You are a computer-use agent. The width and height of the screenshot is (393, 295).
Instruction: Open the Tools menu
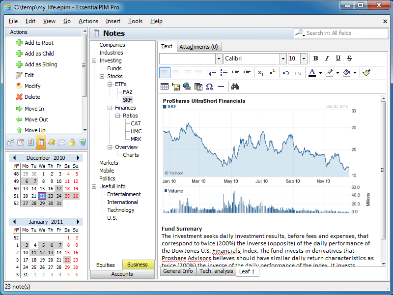[x=135, y=21]
